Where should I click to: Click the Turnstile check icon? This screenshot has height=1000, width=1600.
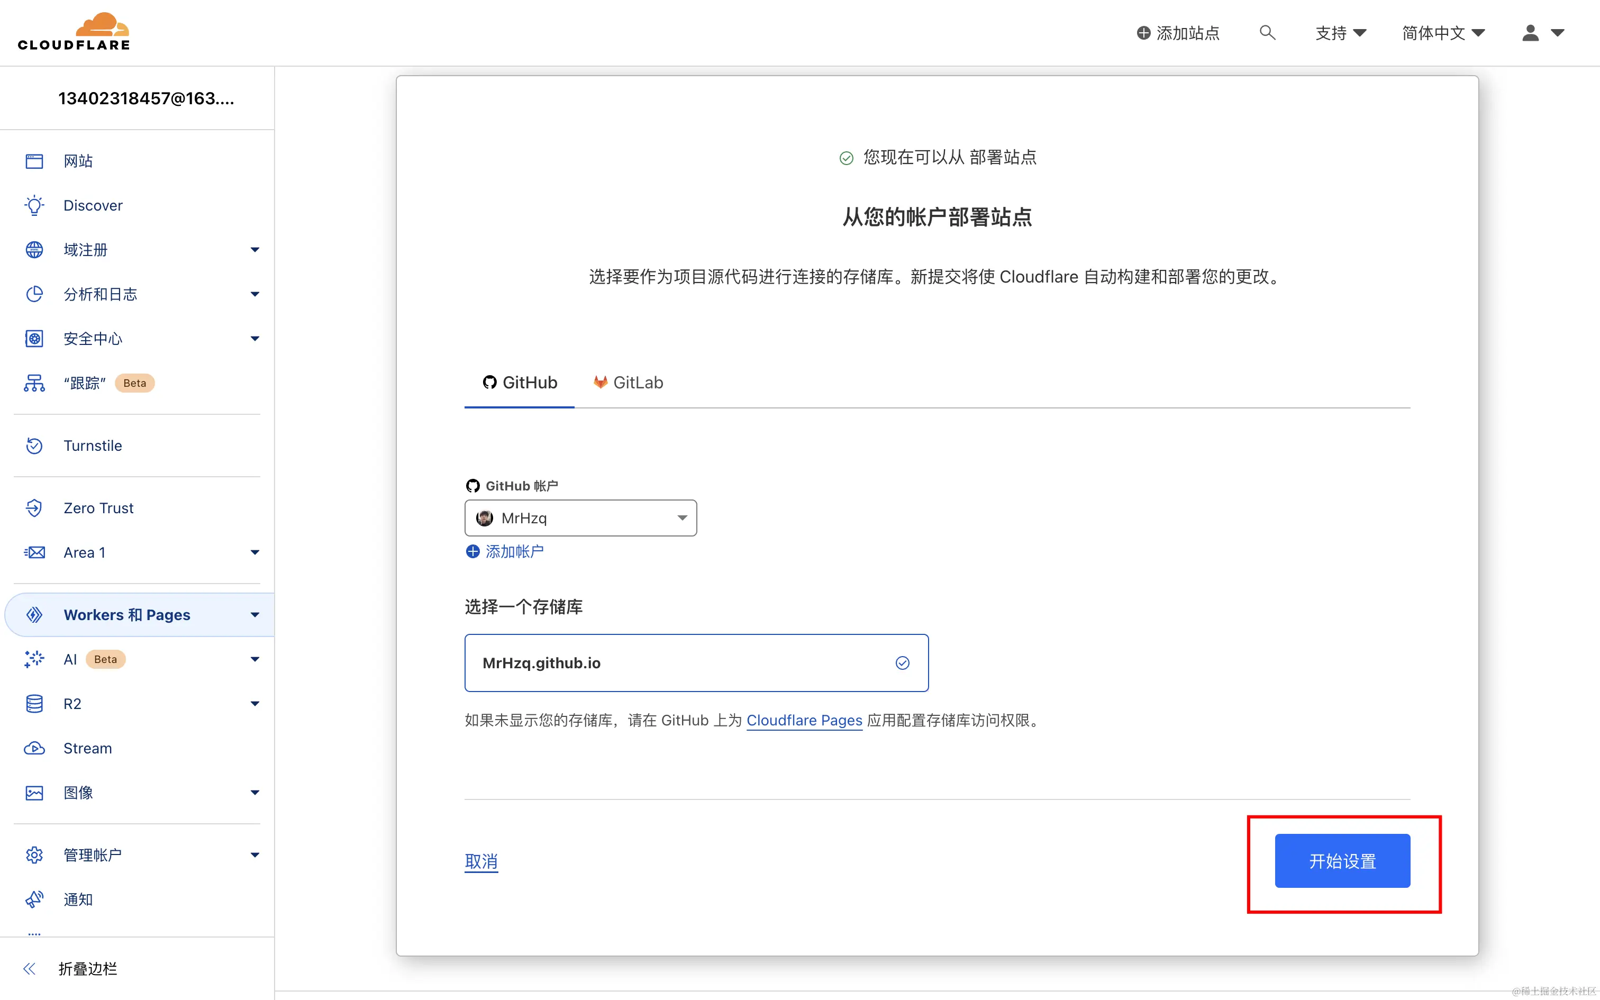pos(34,446)
